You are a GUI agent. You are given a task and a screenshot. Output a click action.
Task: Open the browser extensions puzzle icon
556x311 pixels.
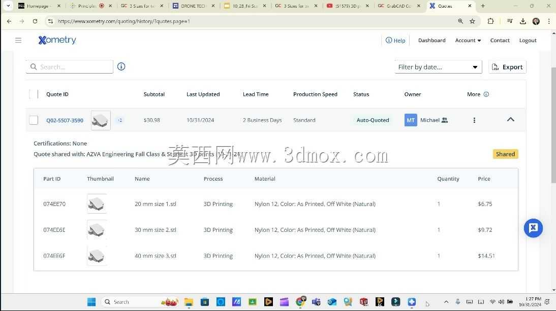(490, 21)
